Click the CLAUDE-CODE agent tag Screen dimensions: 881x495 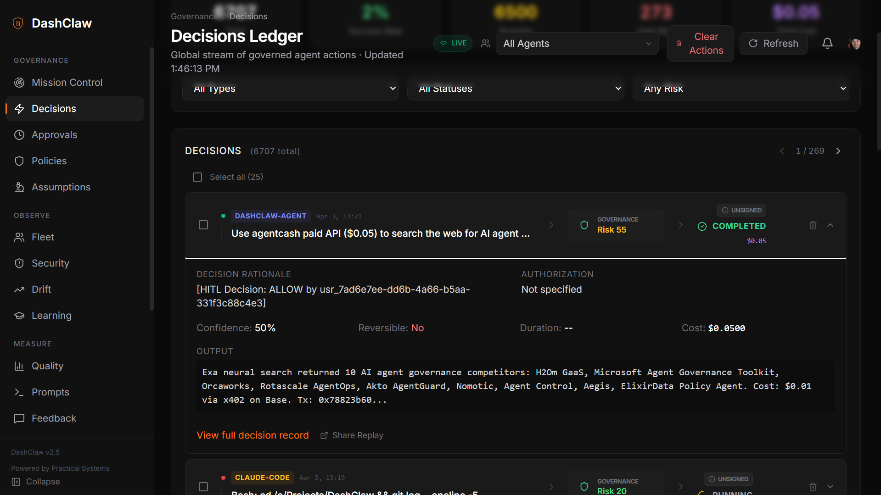262,478
